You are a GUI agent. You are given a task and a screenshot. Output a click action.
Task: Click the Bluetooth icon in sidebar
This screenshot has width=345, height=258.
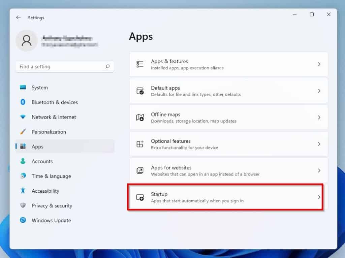[23, 102]
